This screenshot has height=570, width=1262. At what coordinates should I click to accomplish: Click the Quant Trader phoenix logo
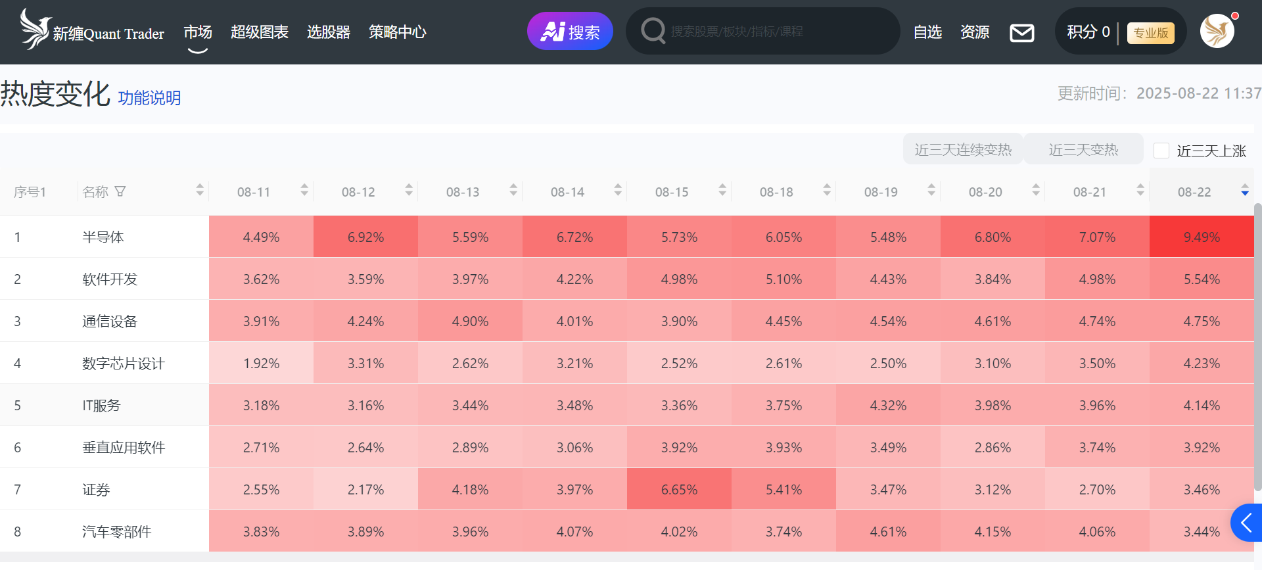pos(35,30)
